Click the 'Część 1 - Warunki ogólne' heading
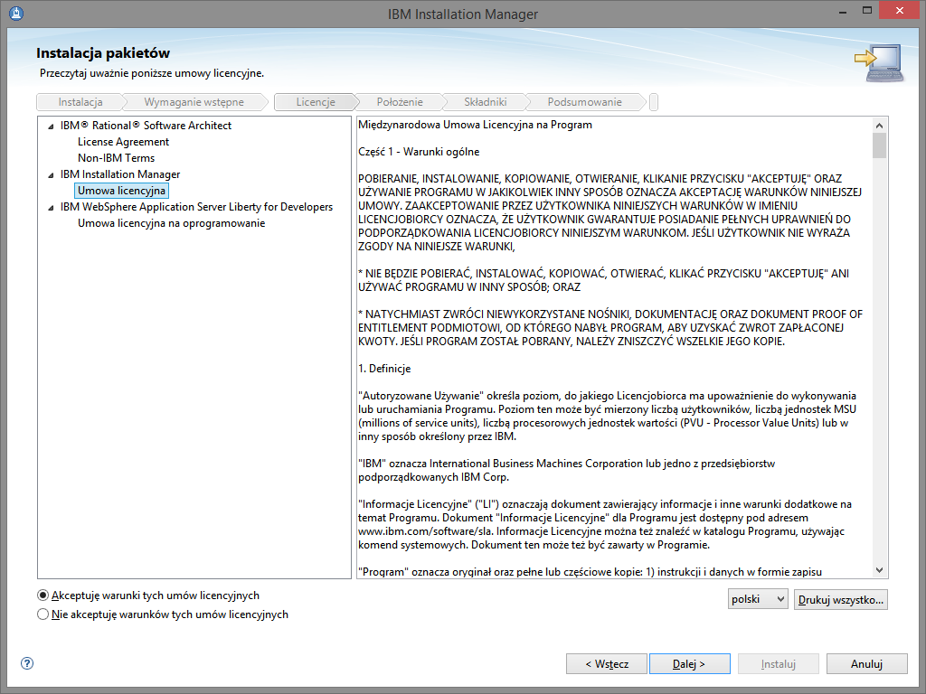The image size is (926, 694). coord(419,152)
